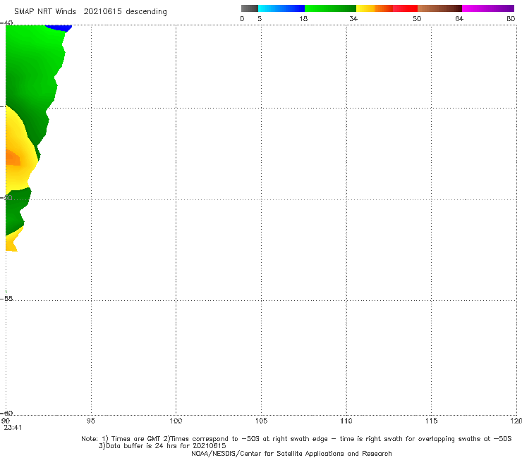This screenshot has height=458, width=522.
Task: Click the yellow-to-red 34–50 color bar segment
Action: coord(387,8)
